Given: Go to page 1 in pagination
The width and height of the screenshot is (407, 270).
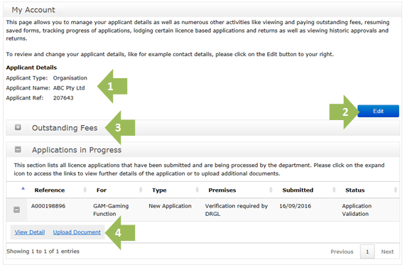Looking at the screenshot, I should pyautogui.click(x=367, y=252).
